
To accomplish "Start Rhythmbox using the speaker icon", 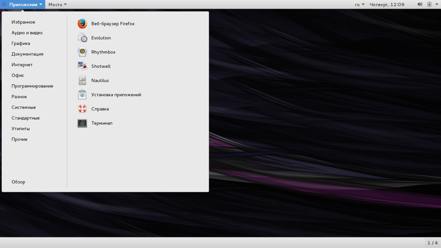I will (x=82, y=52).
